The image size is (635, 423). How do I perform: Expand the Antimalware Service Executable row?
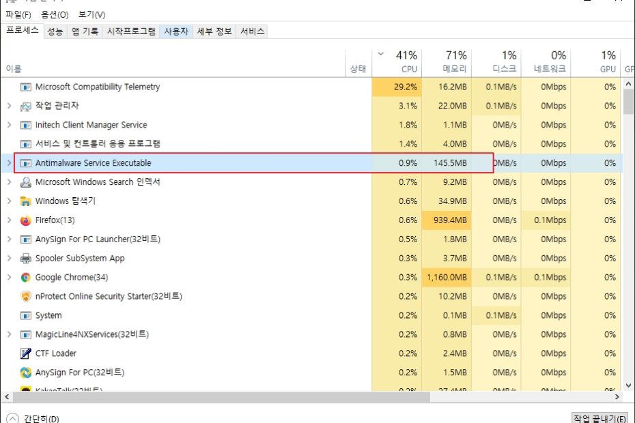pyautogui.click(x=10, y=163)
